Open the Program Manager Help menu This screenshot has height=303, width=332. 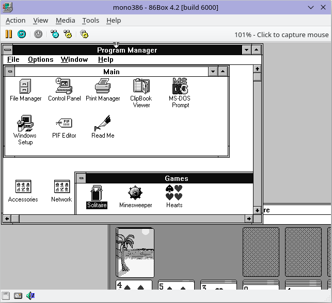click(106, 60)
